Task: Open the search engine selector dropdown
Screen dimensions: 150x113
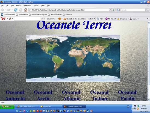Action: (x=120, y=10)
